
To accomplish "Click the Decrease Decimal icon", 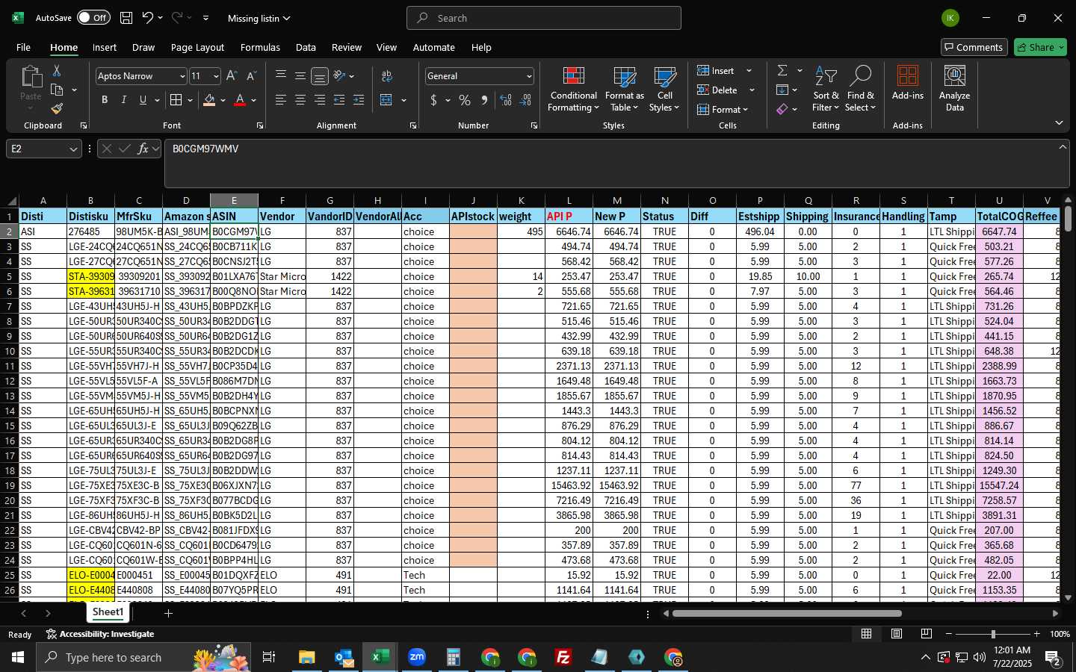I will pyautogui.click(x=525, y=100).
